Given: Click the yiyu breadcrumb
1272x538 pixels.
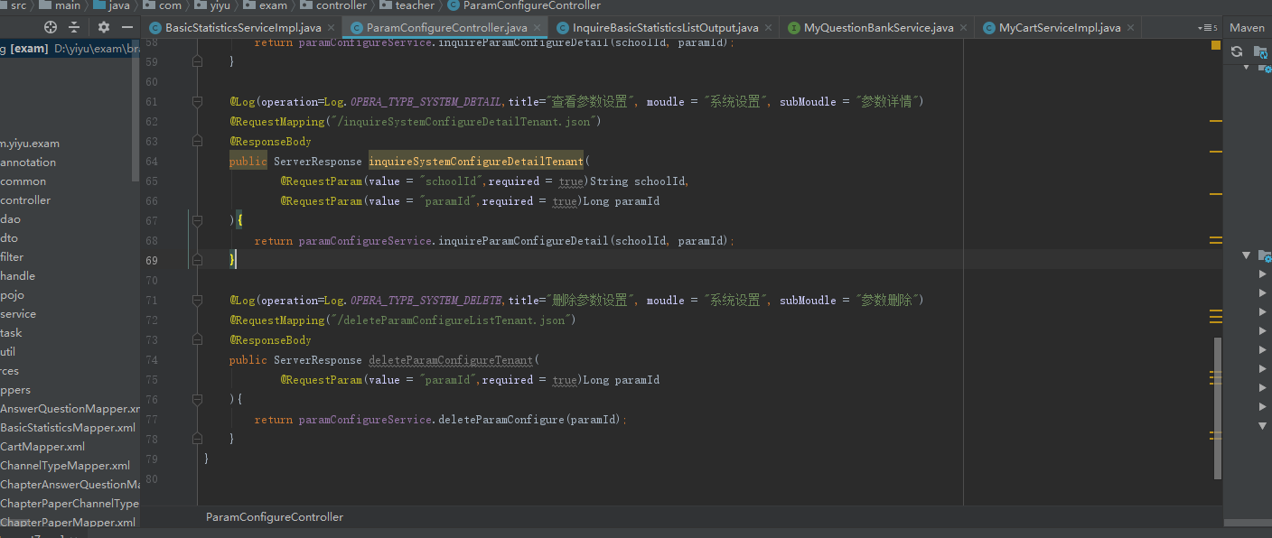Looking at the screenshot, I should pyautogui.click(x=220, y=5).
